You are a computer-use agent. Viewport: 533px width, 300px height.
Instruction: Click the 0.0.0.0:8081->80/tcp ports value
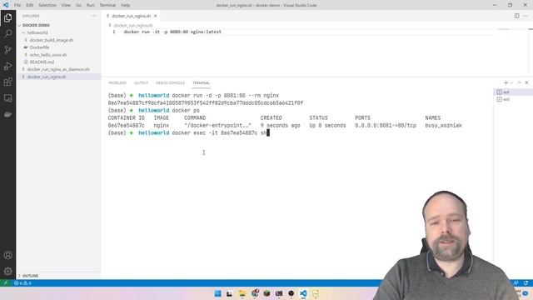pos(386,126)
